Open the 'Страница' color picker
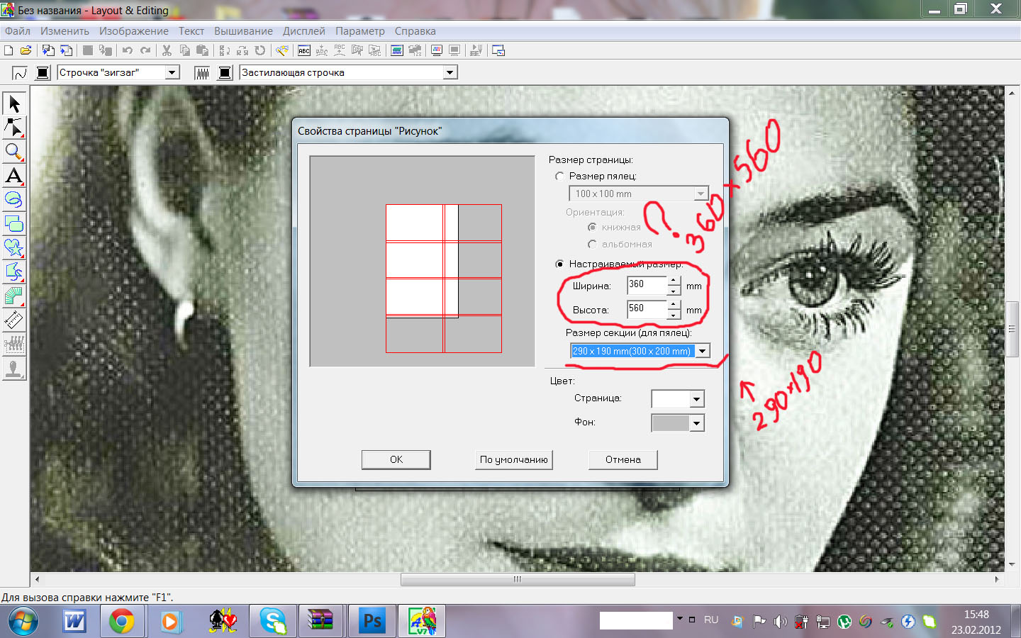 (x=696, y=399)
